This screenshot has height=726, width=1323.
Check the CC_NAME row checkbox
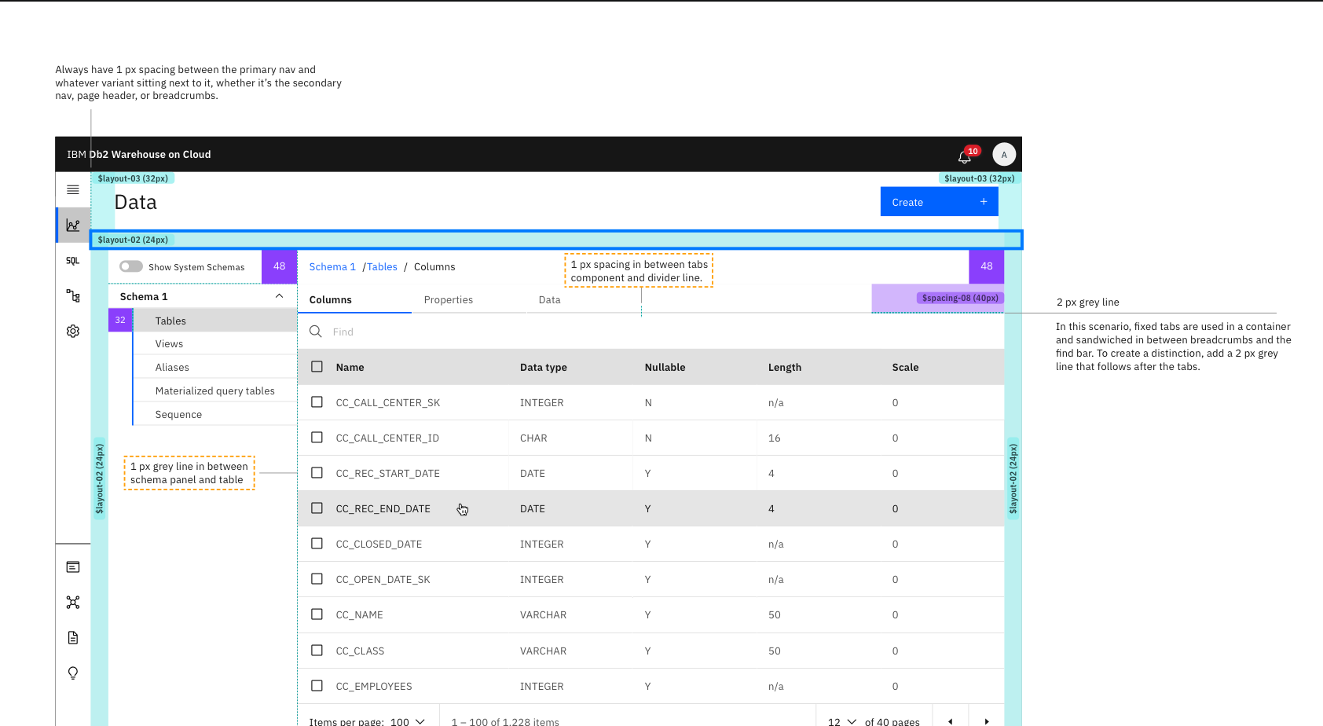click(x=317, y=614)
